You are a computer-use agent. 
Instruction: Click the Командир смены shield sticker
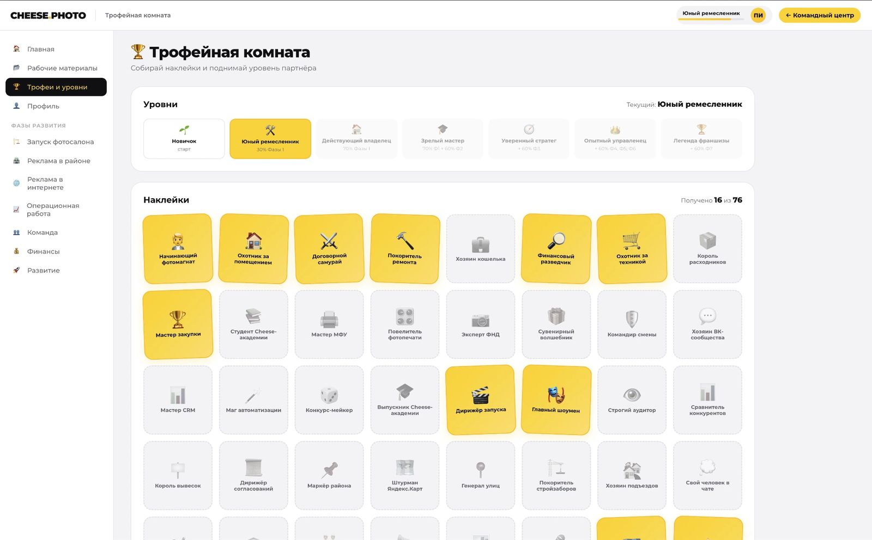coord(632,324)
